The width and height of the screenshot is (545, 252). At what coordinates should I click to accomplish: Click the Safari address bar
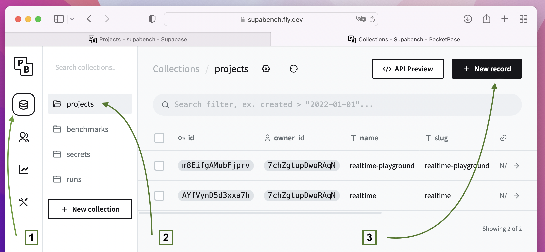point(271,19)
